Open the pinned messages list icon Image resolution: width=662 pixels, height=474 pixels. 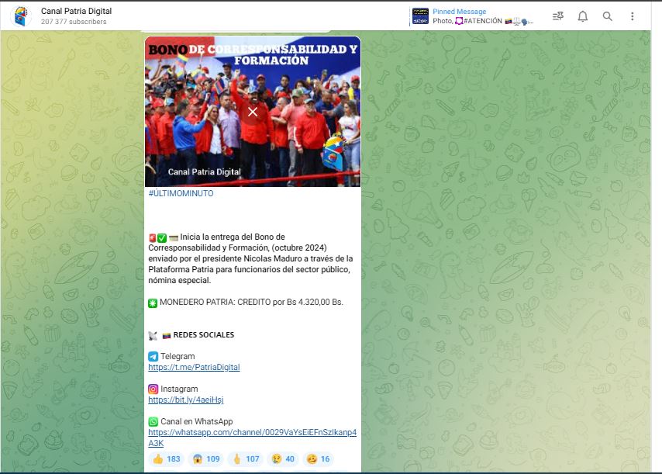point(557,16)
